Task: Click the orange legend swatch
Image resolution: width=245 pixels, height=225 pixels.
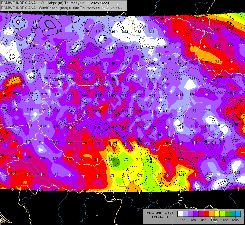Action: [212, 214]
